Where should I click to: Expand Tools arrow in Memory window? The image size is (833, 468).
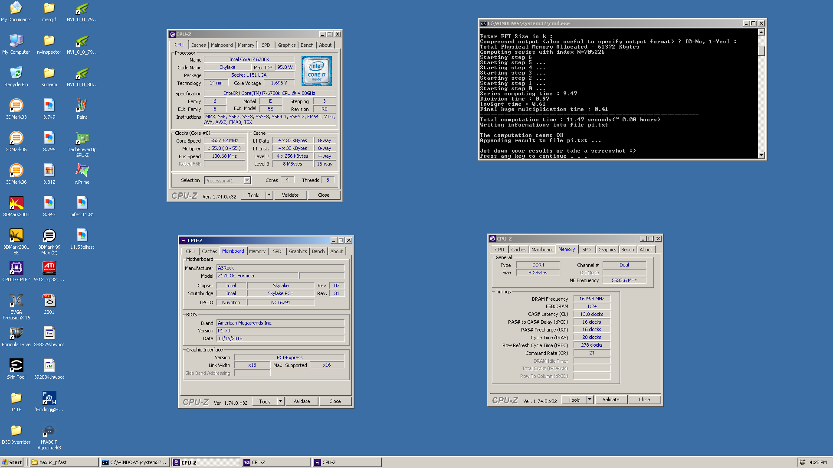coord(590,400)
